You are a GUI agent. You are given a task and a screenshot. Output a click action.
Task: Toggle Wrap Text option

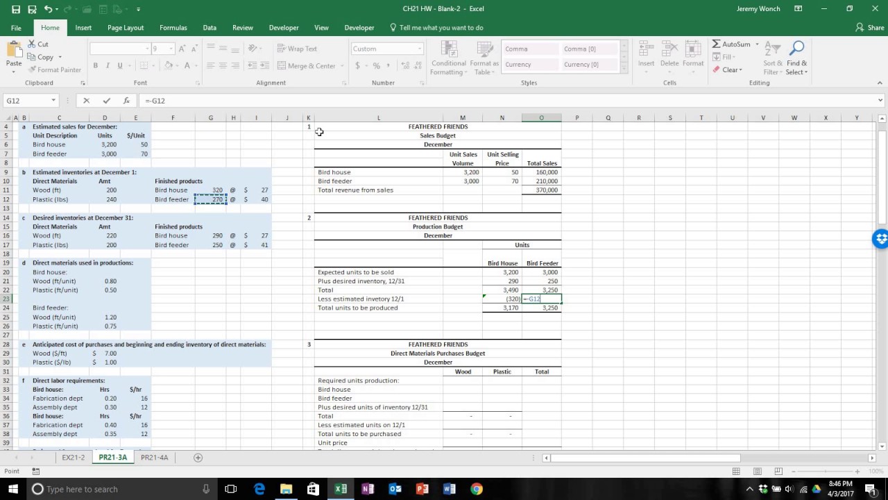point(297,49)
